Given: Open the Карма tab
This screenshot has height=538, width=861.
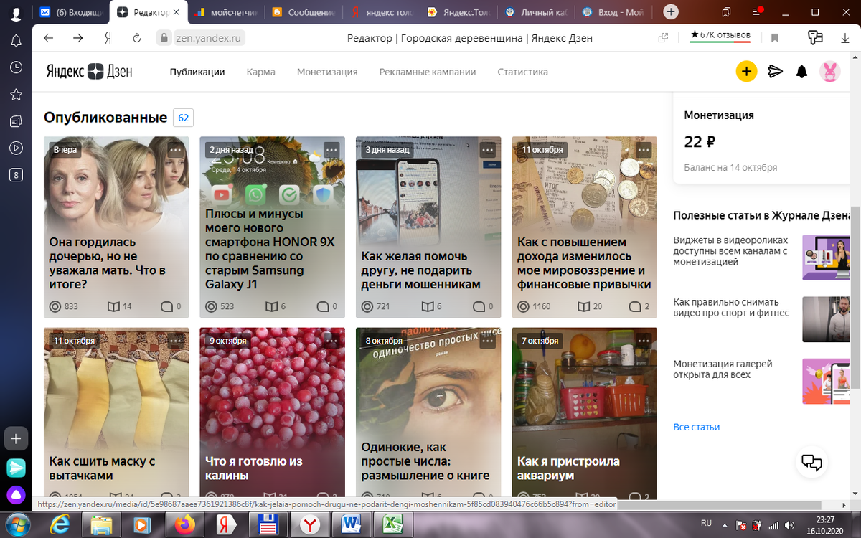Looking at the screenshot, I should point(261,72).
